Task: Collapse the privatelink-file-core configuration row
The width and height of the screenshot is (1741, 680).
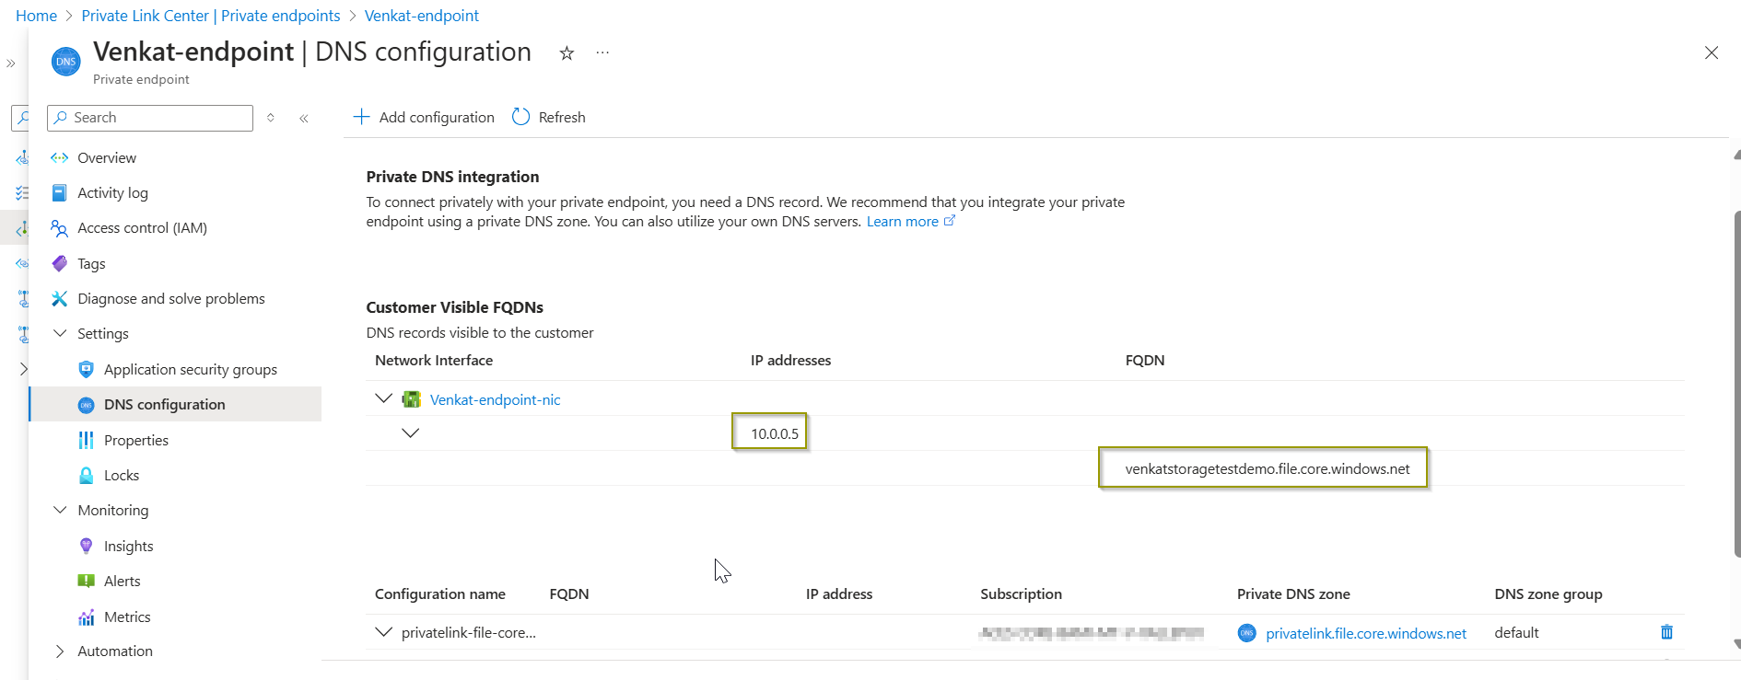Action: pos(384,632)
